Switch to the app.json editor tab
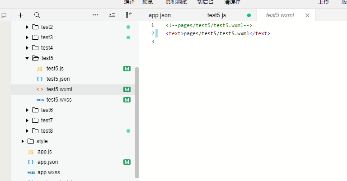347x181 pixels. click(x=159, y=15)
